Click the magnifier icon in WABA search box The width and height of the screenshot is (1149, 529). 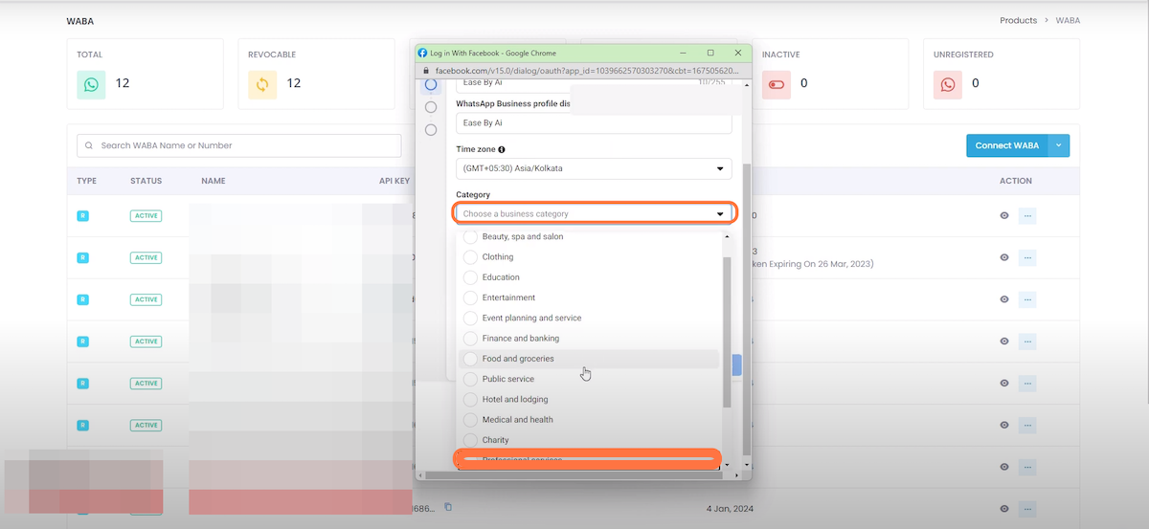(x=89, y=145)
